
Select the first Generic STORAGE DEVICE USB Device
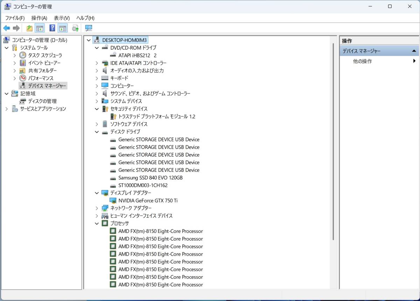click(159, 140)
